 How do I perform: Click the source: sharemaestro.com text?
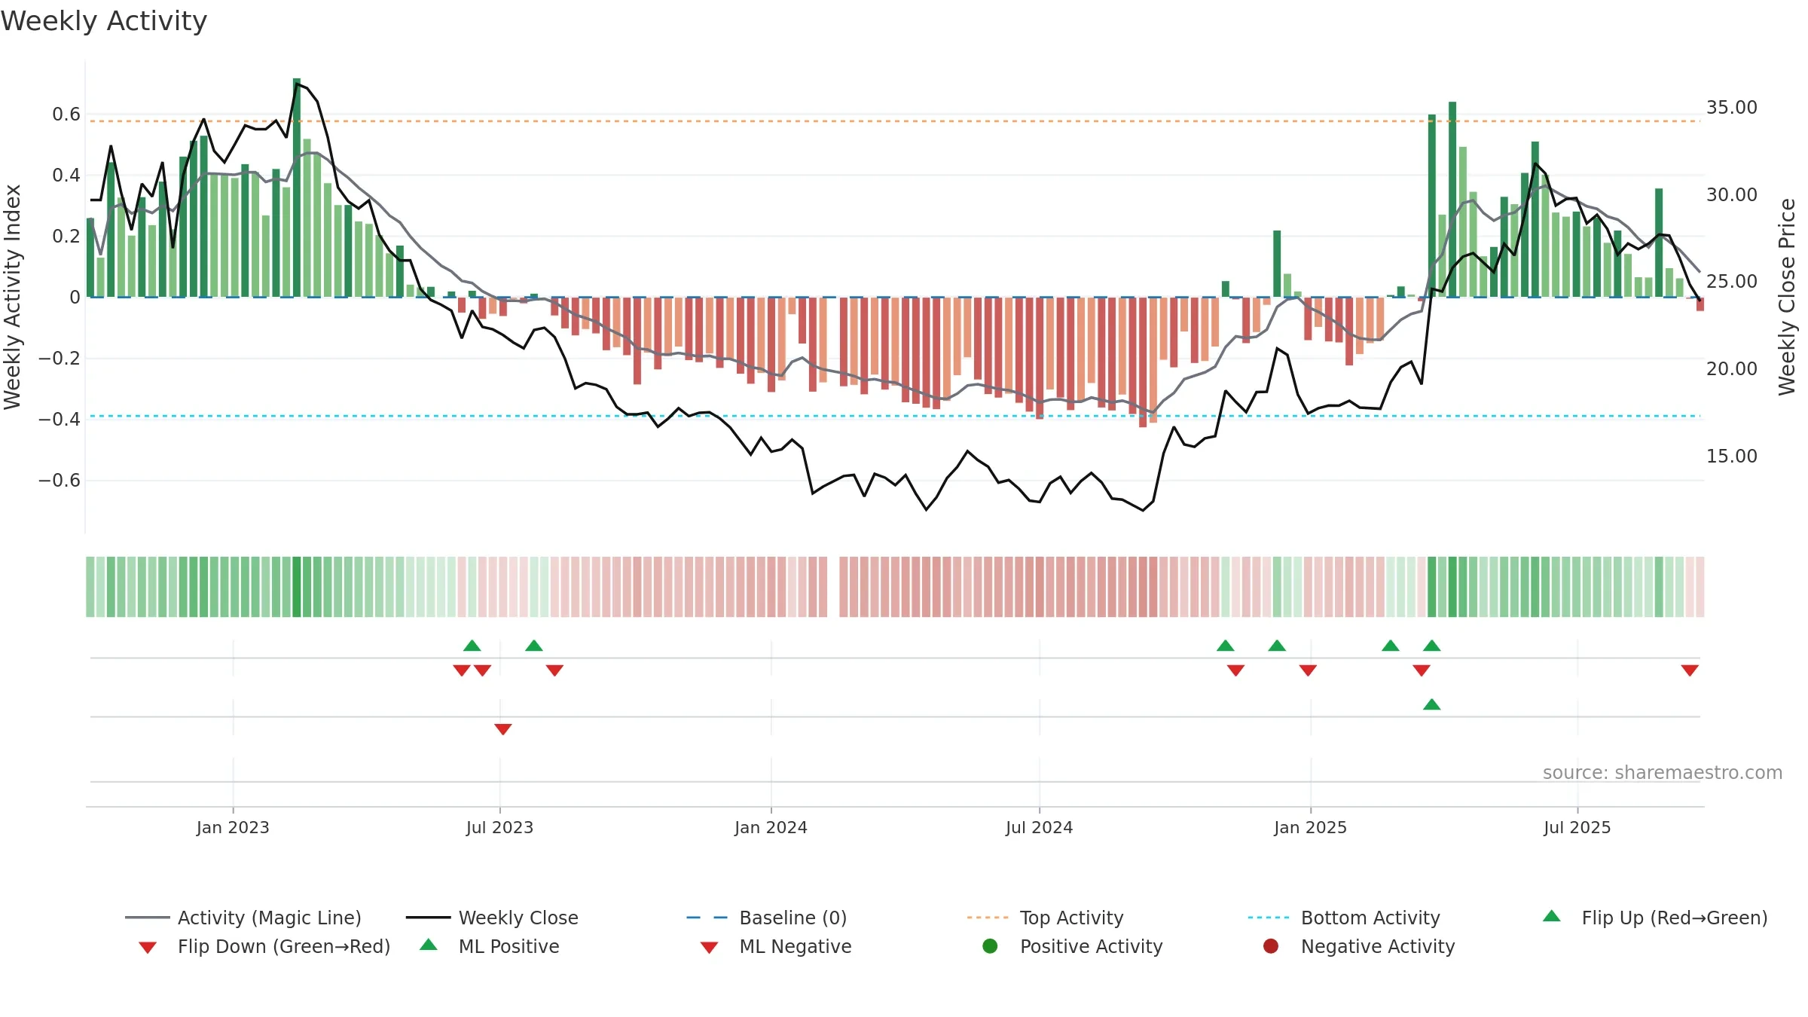[x=1663, y=772]
